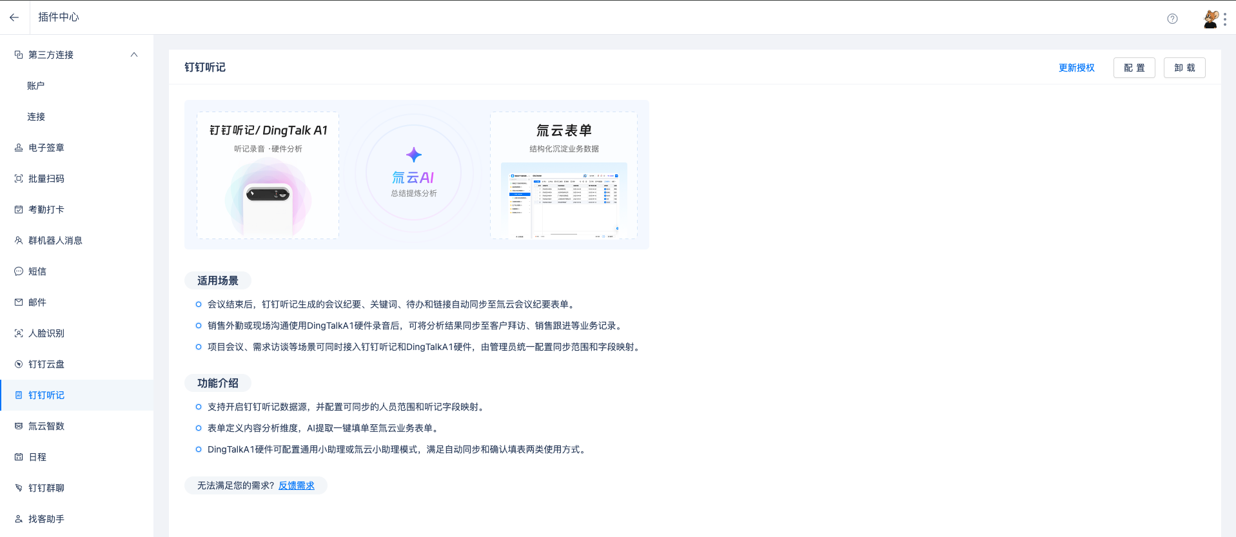Select 群机器人消息 in the sidebar

(x=77, y=240)
